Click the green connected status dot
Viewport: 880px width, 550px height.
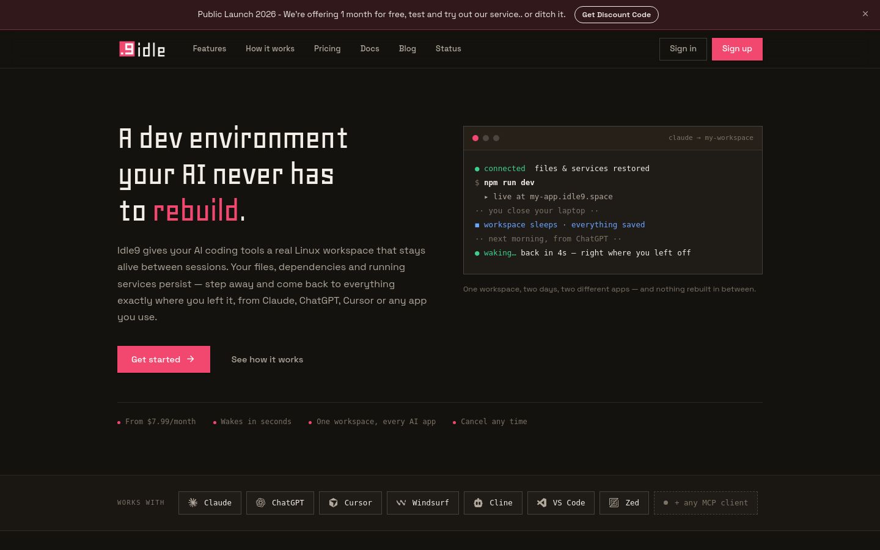coord(477,169)
